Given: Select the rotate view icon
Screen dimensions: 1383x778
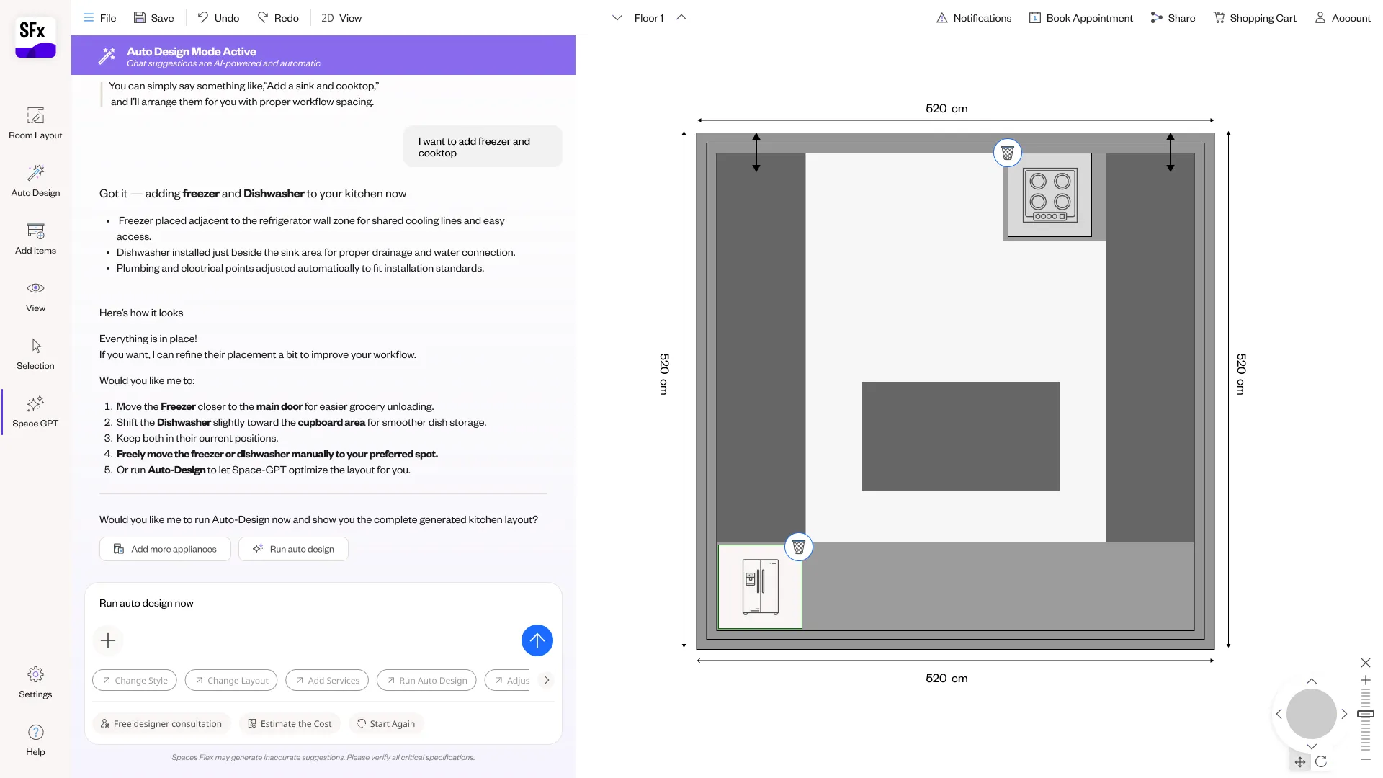Looking at the screenshot, I should point(1321,761).
